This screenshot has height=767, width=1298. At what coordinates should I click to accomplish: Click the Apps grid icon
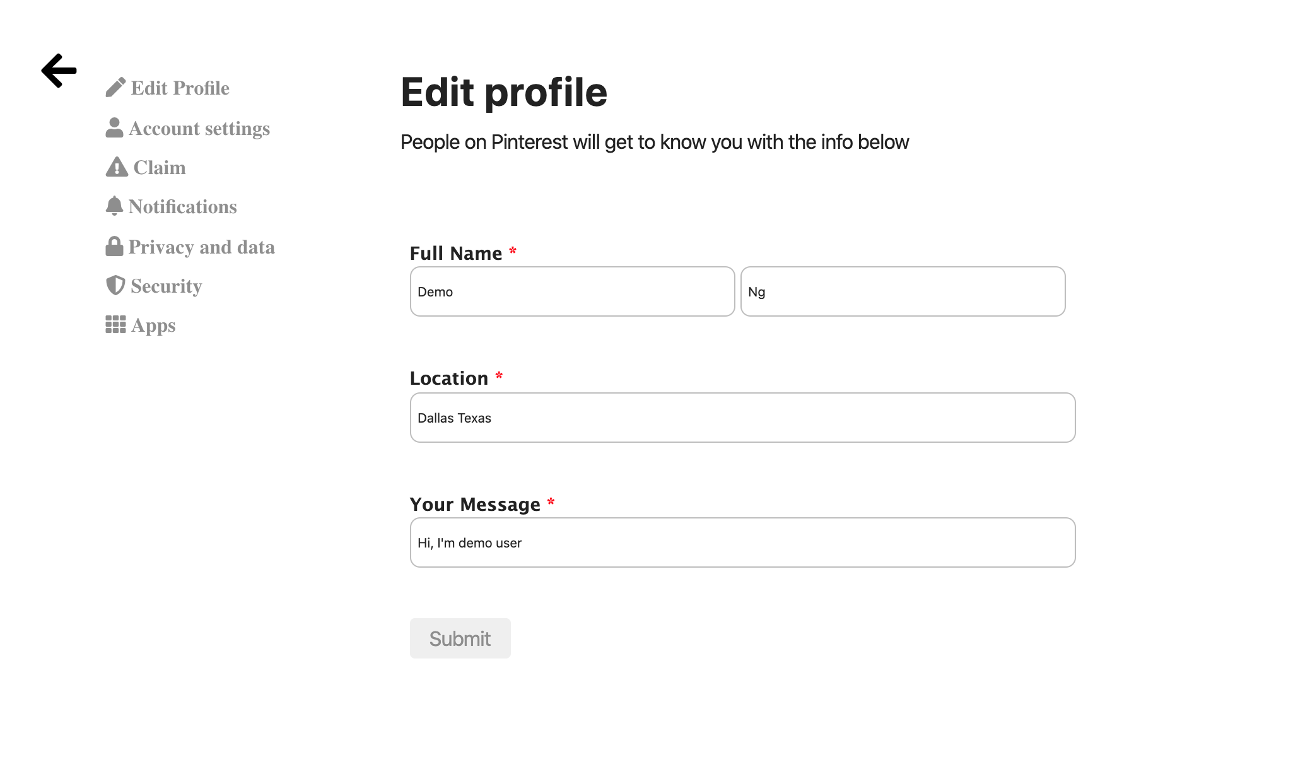click(114, 324)
